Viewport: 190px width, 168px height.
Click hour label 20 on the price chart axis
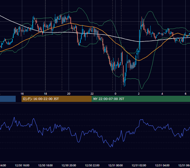coord(69,94)
